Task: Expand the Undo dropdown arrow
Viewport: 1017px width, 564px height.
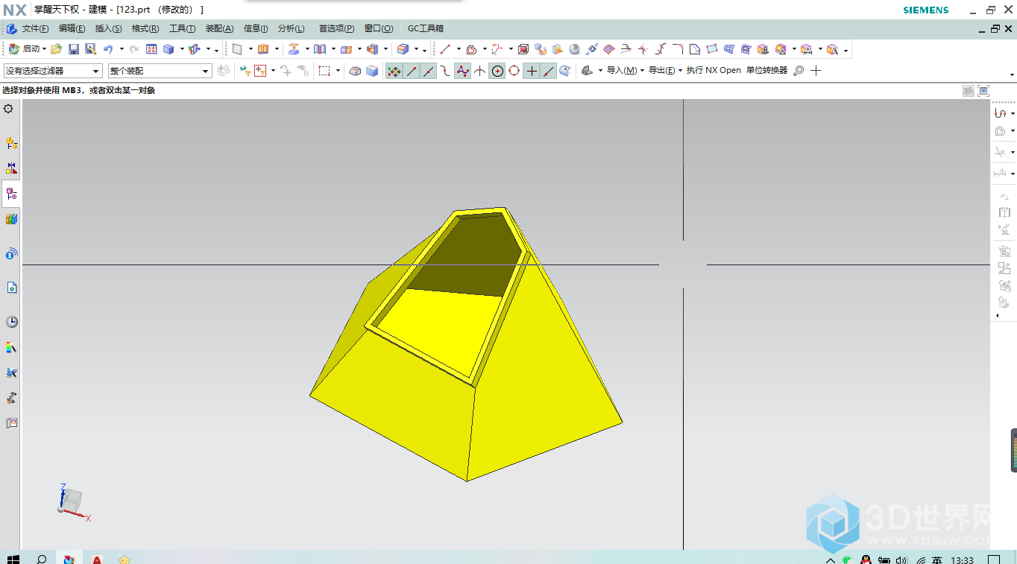Action: click(122, 49)
